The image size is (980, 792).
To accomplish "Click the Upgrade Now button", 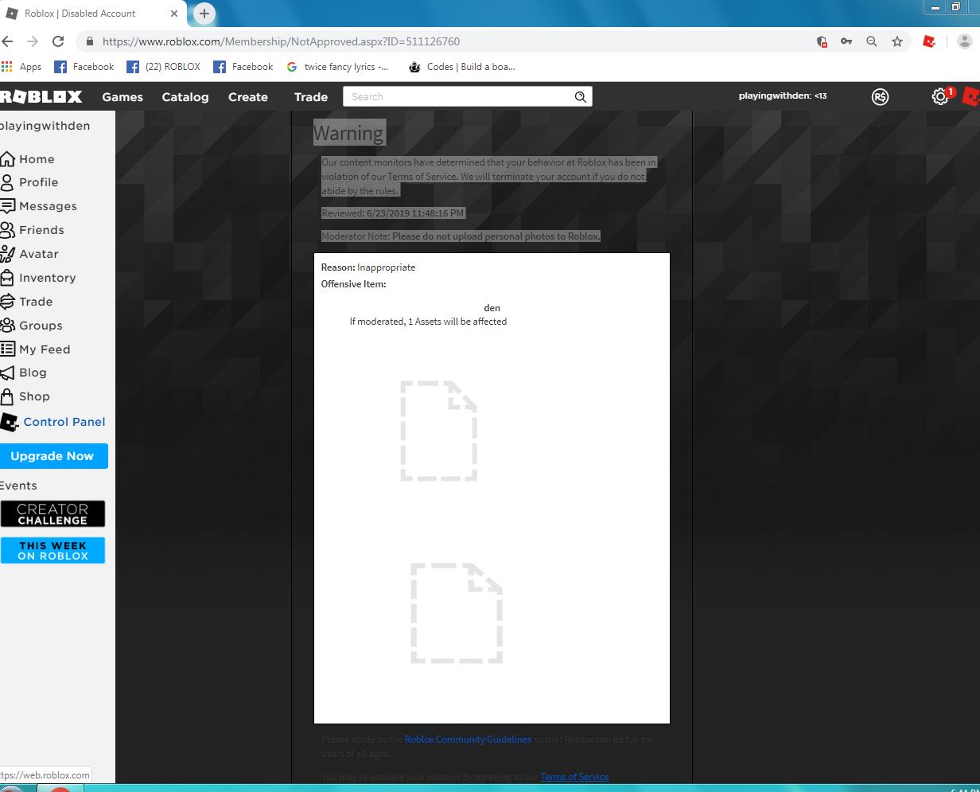I will 52,456.
